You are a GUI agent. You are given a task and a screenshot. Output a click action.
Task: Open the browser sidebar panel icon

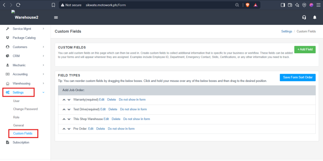pos(283,5)
